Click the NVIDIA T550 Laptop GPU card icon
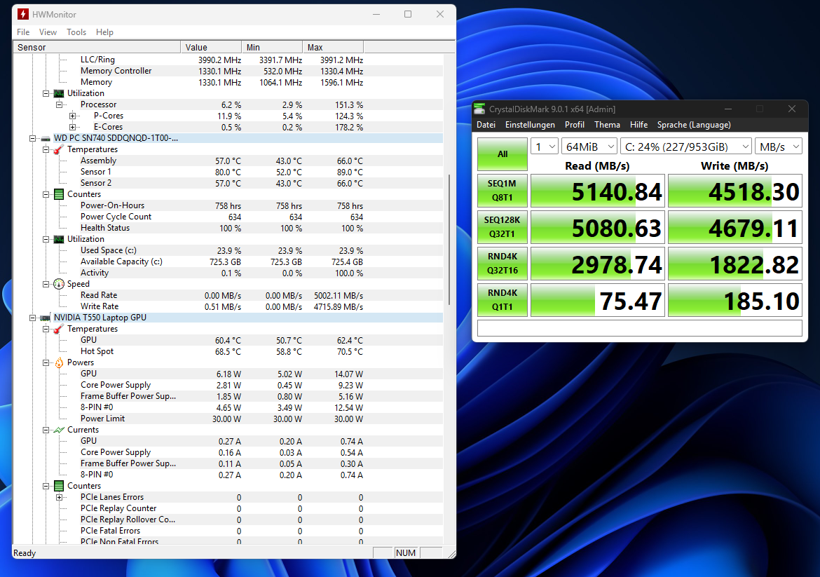The image size is (820, 577). [47, 317]
